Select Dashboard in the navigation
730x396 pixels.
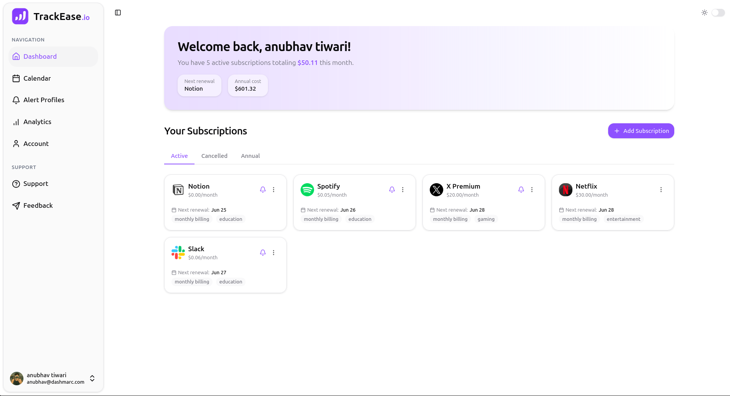[x=40, y=56]
